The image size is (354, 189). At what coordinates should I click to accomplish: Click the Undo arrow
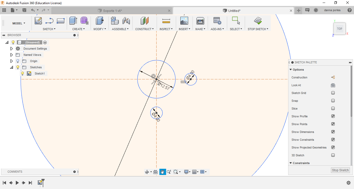[x=33, y=10]
